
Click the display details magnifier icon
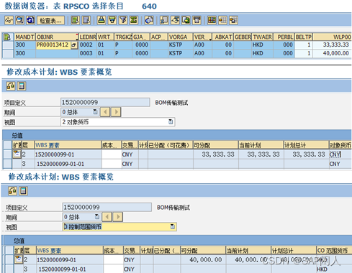(x=19, y=20)
